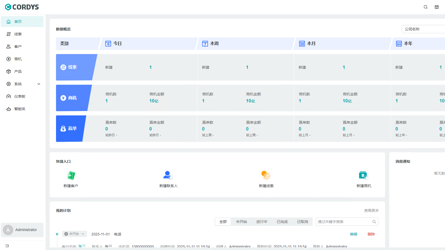This screenshot has height=250, width=445.
Task: Open the calendar task icon at top right
Action: coord(437,7)
